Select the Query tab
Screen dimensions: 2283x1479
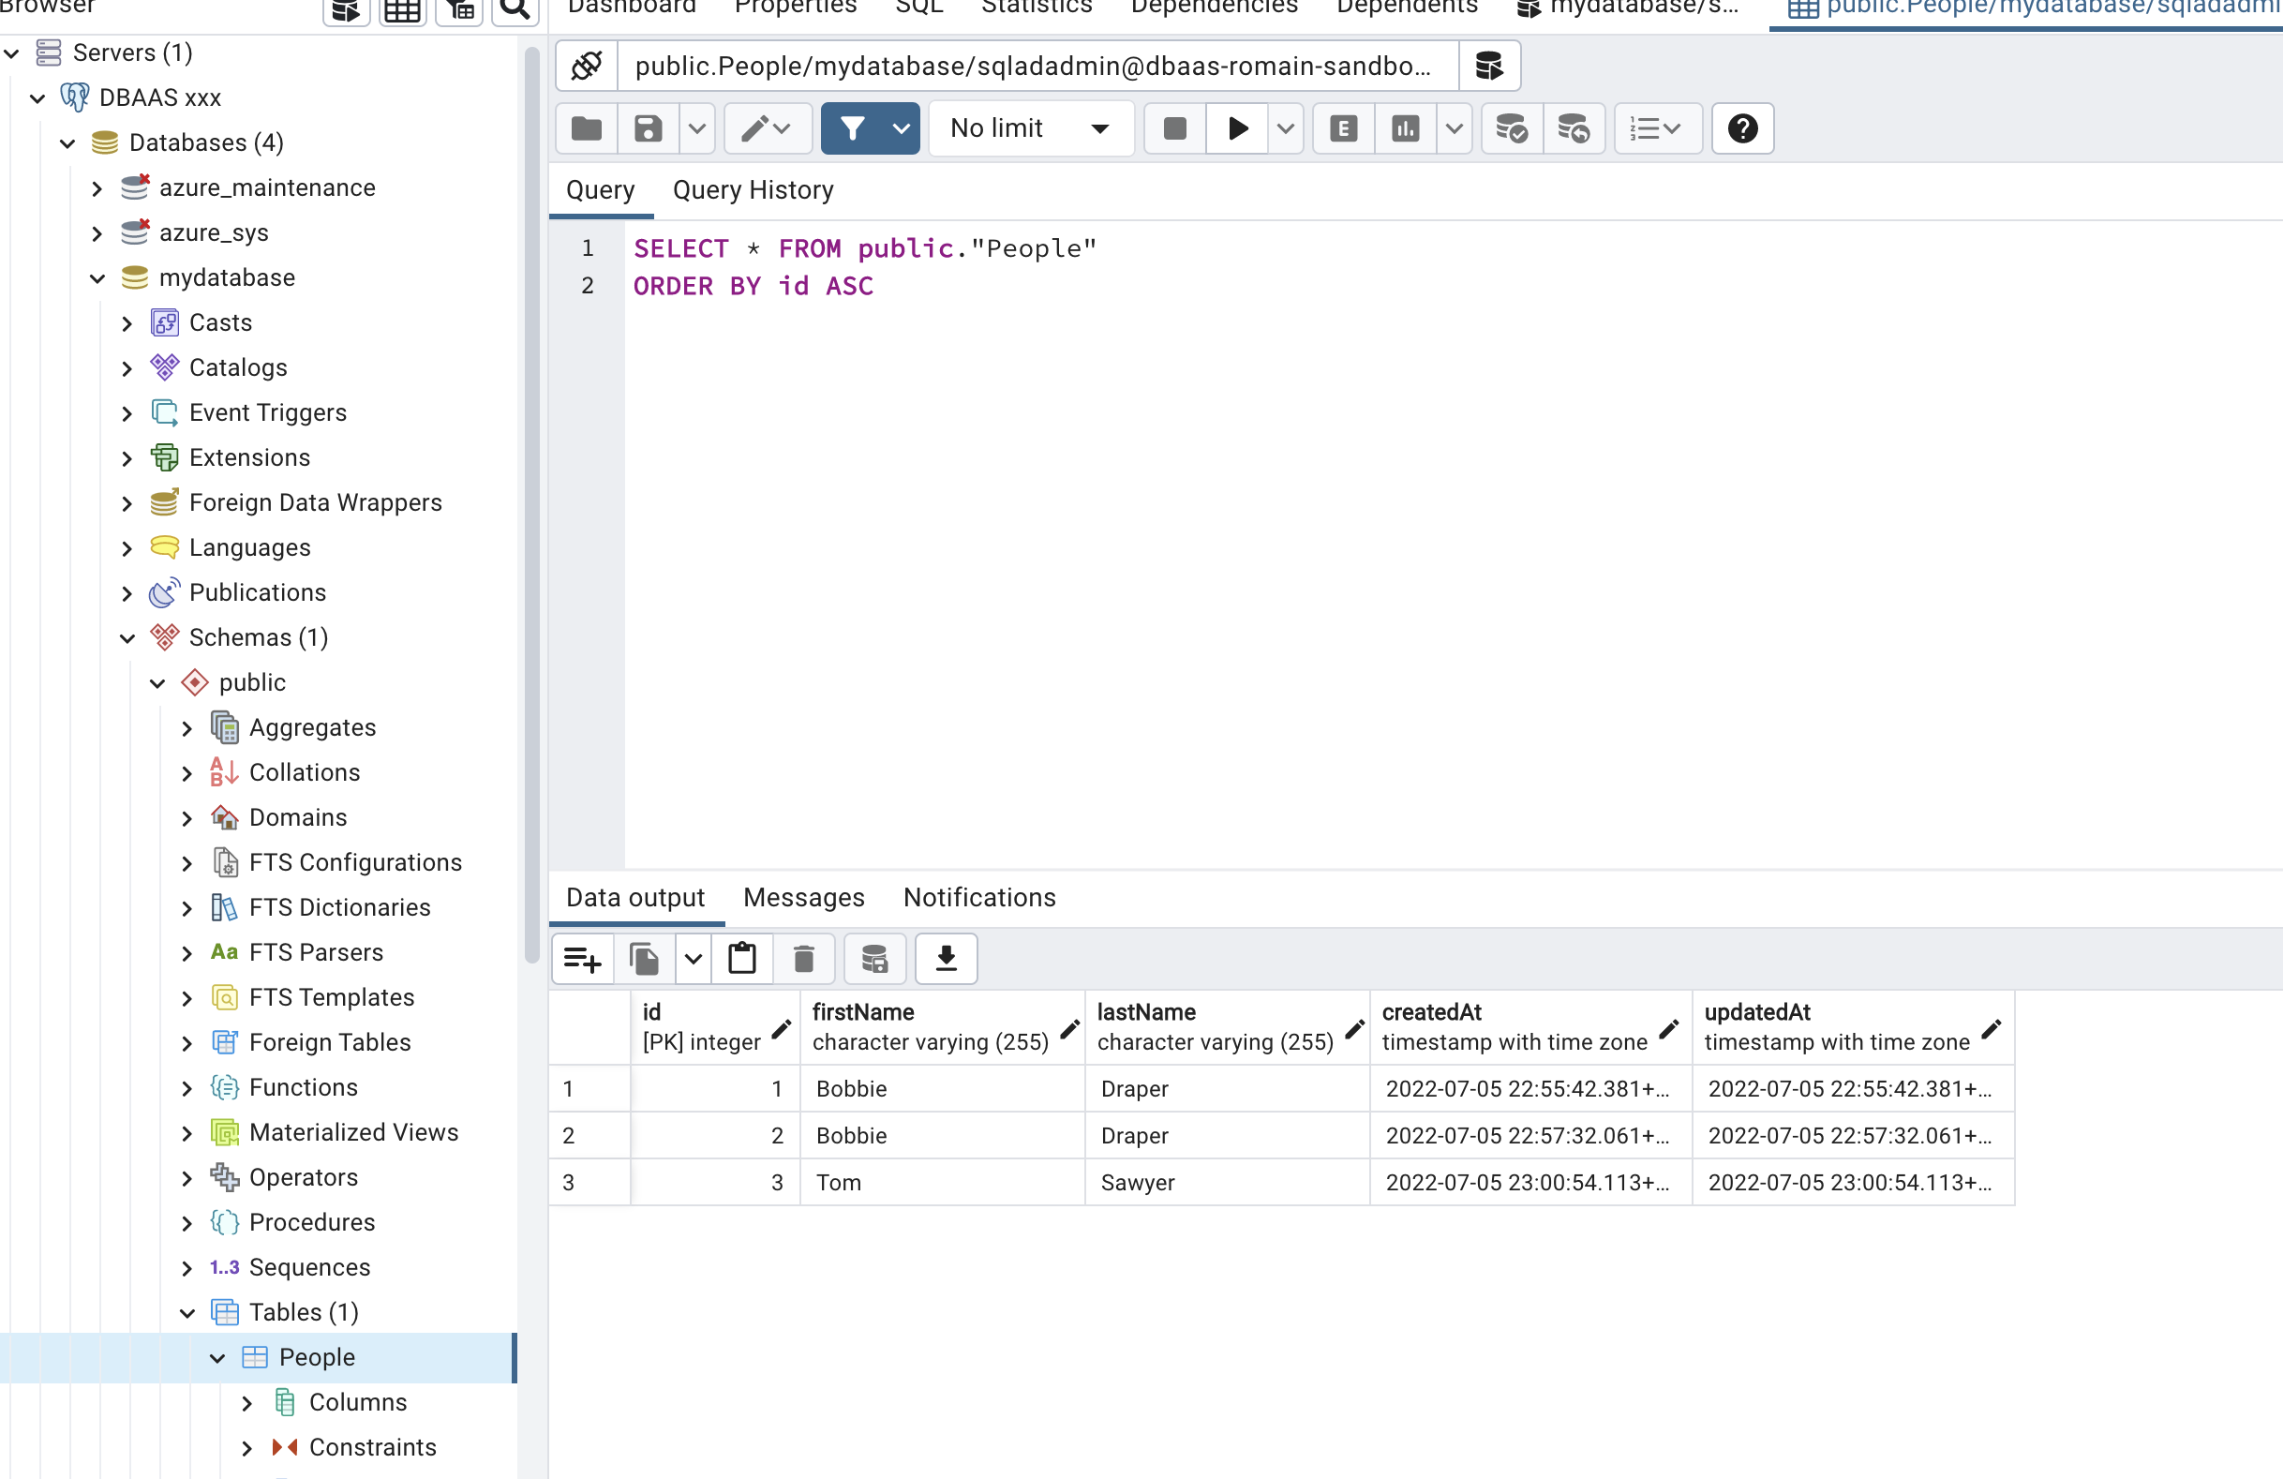601,190
